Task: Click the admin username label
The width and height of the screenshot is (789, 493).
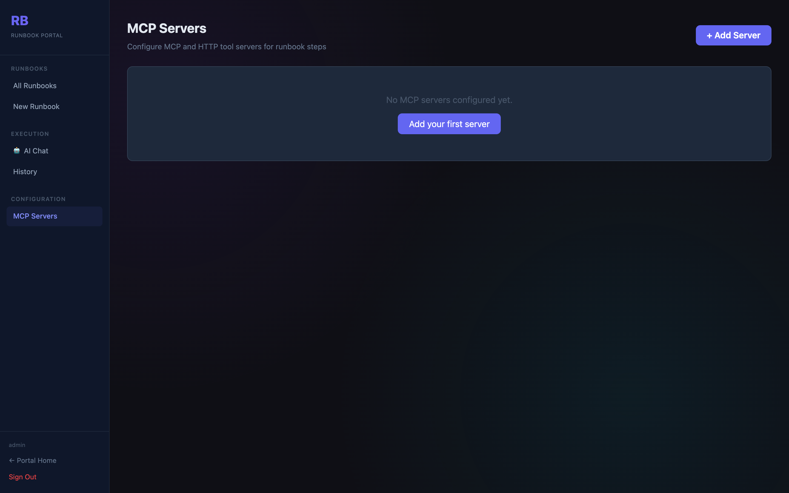Action: [17, 445]
